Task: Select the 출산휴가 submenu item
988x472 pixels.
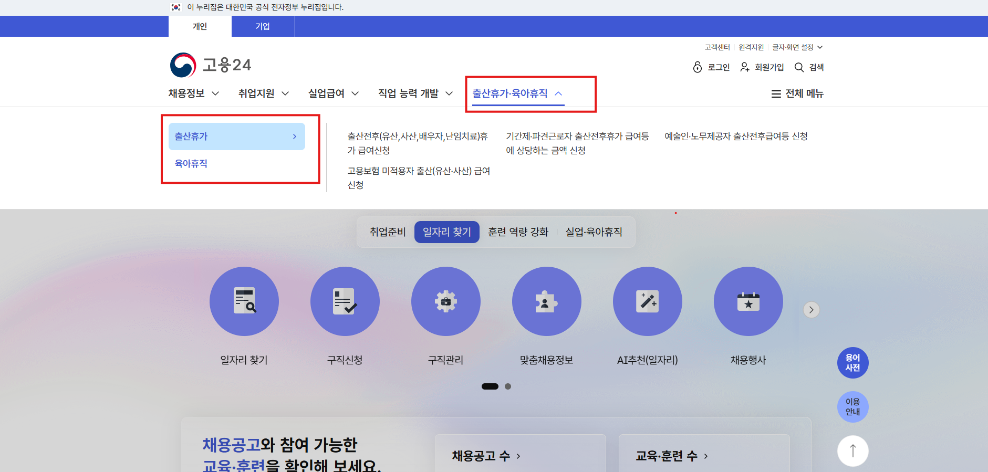Action: 237,137
